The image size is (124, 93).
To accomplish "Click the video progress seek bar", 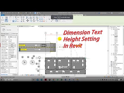I will click(x=62, y=78).
